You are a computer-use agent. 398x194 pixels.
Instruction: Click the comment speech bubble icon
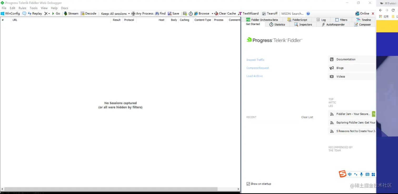pos(24,13)
